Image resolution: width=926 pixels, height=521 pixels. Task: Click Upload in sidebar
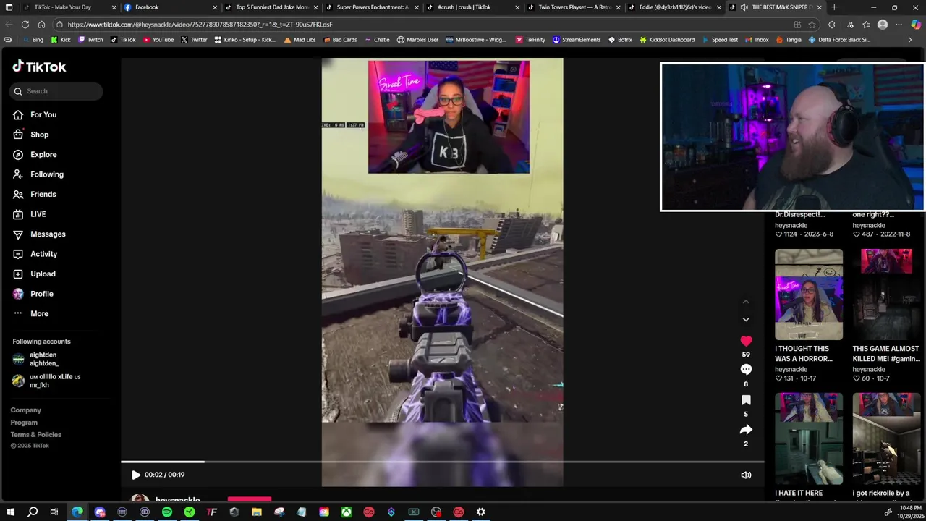43,274
